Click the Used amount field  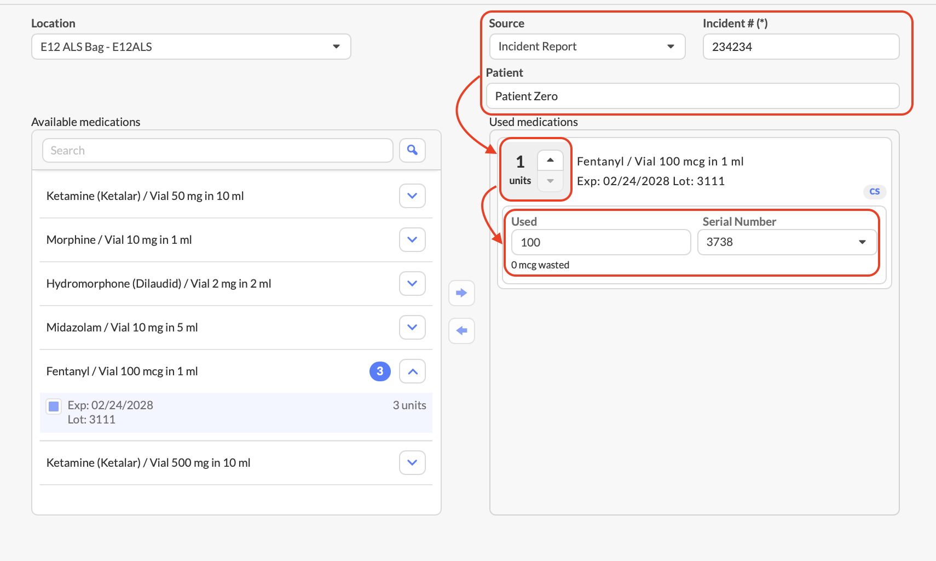coord(600,242)
